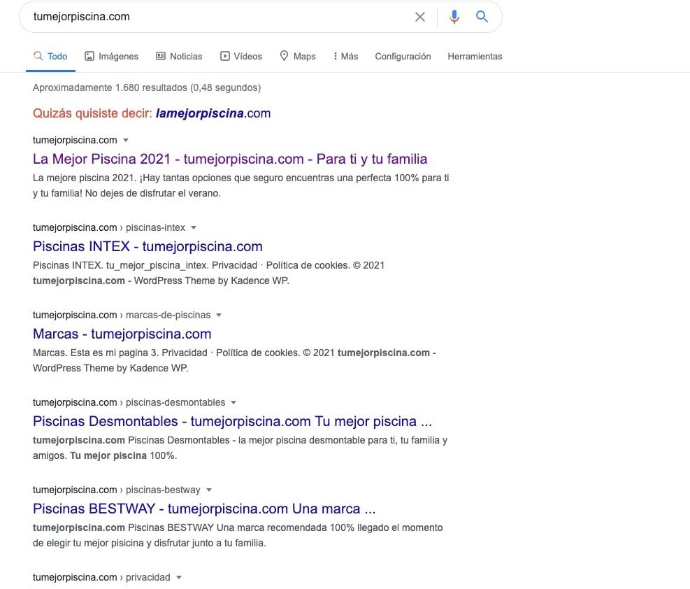Viewport: 690px width, 589px height.
Task: Open the Marcas - tumejorpiscina.com result
Action: click(122, 334)
